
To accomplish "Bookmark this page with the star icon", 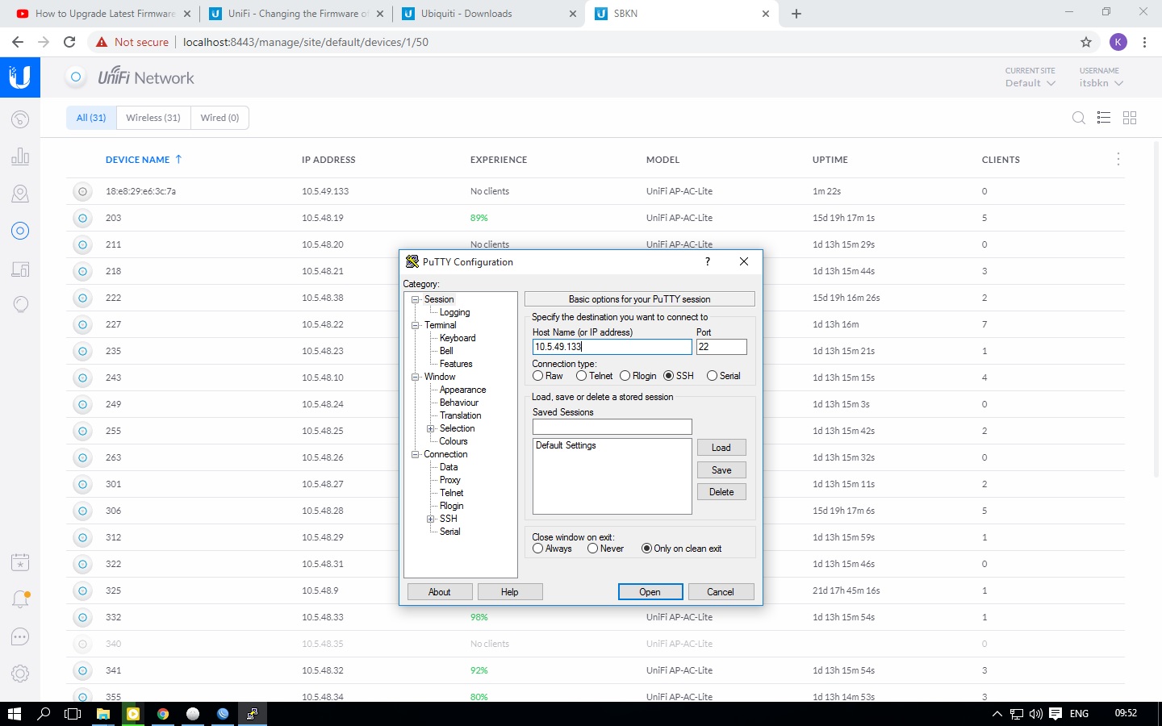I will 1086,42.
